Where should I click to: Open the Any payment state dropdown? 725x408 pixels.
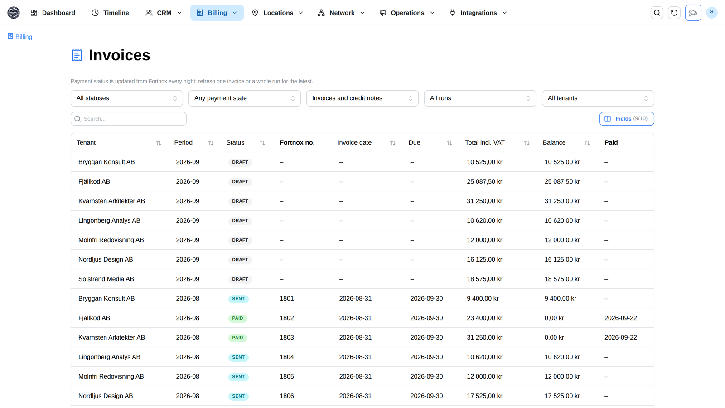tap(245, 98)
